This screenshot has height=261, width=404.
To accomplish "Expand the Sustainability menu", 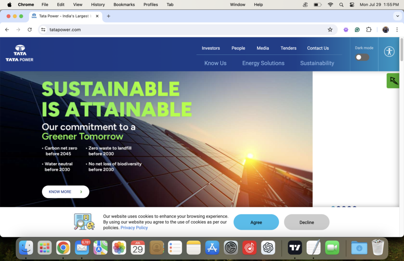I will (317, 63).
